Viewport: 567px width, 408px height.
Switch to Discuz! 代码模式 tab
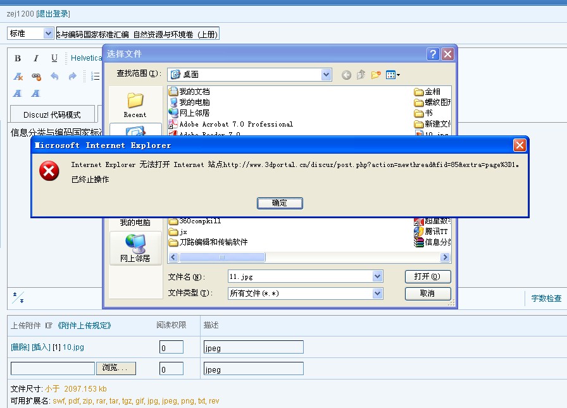(x=52, y=114)
